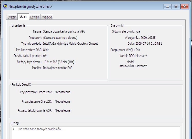Click the 'Producent:' label
The image size is (192, 139).
tap(36, 38)
